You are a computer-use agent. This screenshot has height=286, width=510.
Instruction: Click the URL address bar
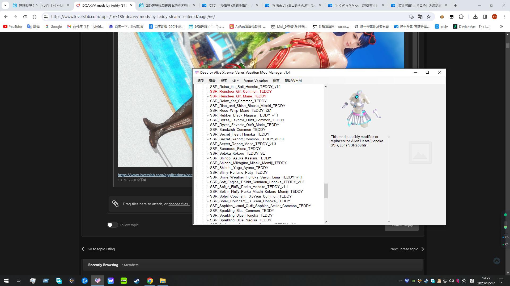(x=228, y=17)
